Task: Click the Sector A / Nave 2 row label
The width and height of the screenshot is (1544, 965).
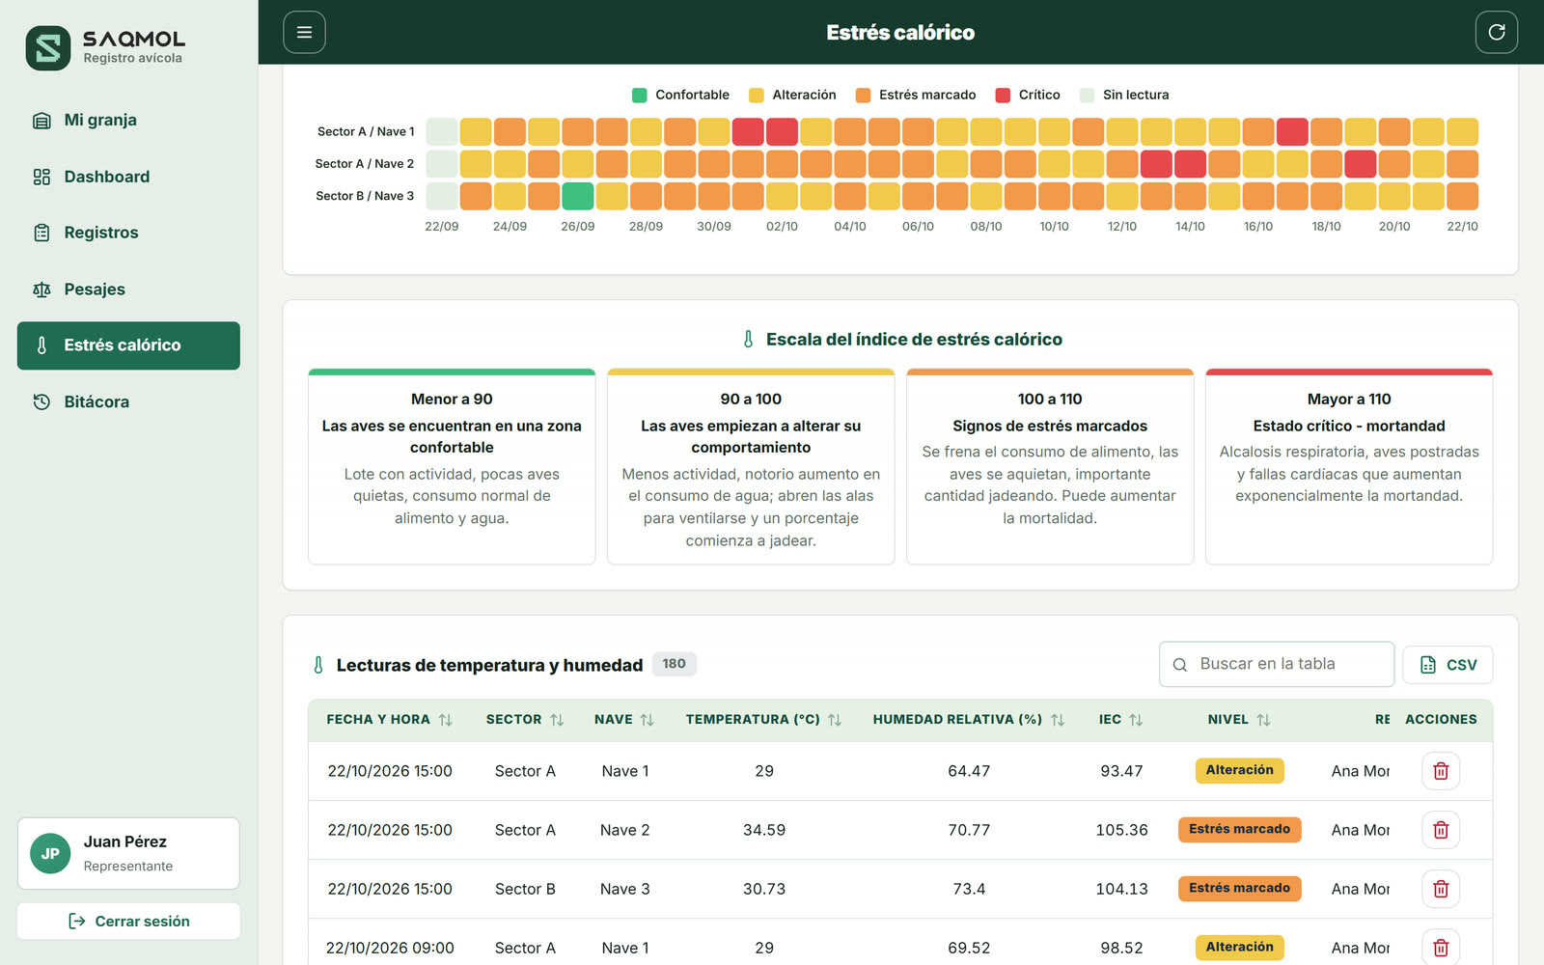Action: point(365,164)
